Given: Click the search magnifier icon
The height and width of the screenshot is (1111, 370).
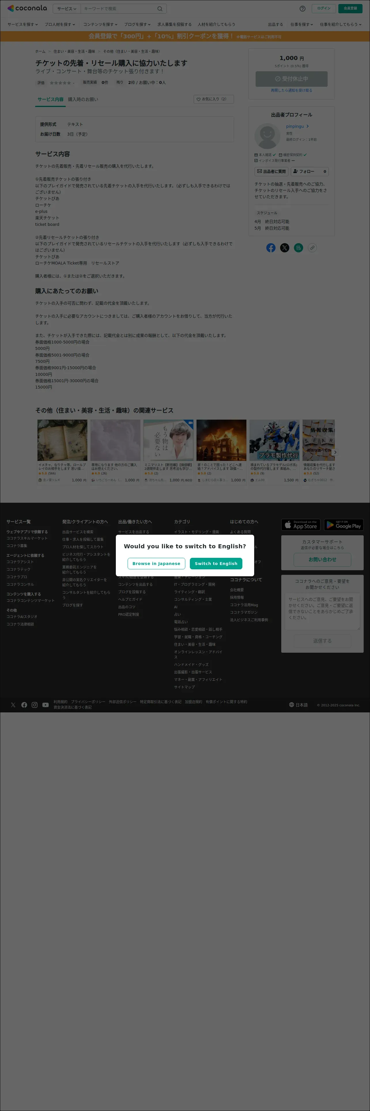Looking at the screenshot, I should (x=160, y=9).
